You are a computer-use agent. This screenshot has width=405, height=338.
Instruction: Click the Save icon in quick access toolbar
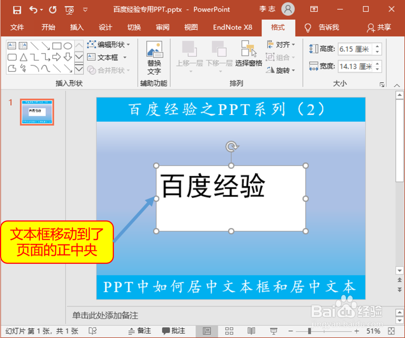(x=17, y=10)
